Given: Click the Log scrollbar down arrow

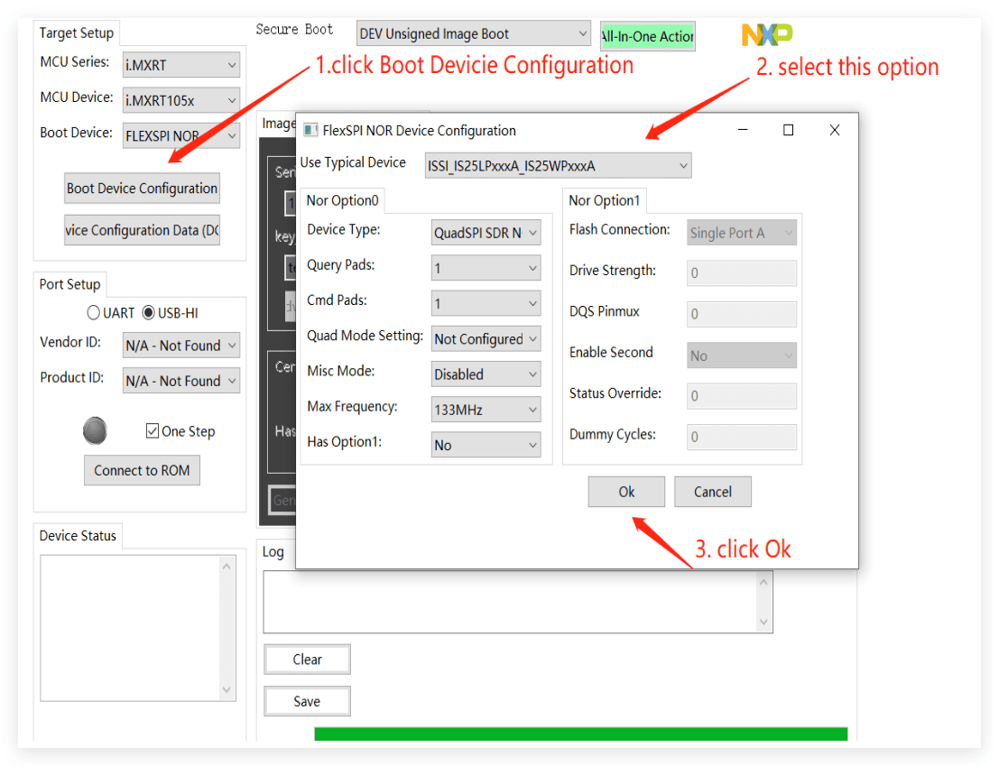Looking at the screenshot, I should tap(763, 623).
